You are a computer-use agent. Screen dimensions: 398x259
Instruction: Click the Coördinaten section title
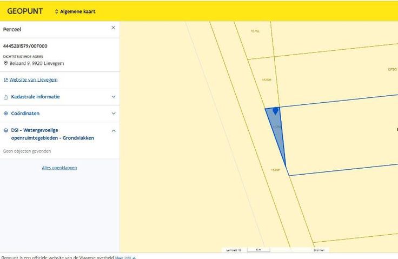25,114
